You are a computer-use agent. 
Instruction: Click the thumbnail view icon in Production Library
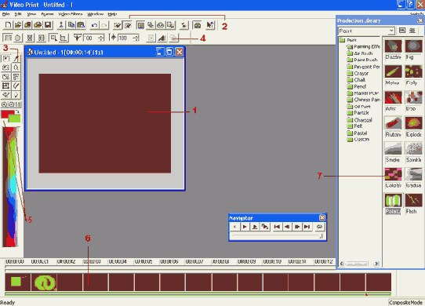point(402,31)
